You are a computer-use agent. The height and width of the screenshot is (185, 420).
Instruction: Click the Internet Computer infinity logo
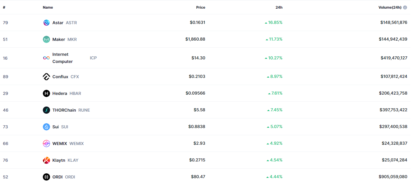[46, 58]
